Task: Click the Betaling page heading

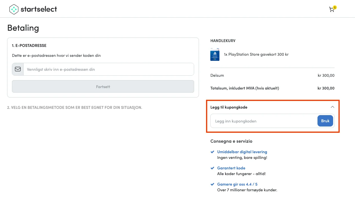Action: pyautogui.click(x=23, y=28)
